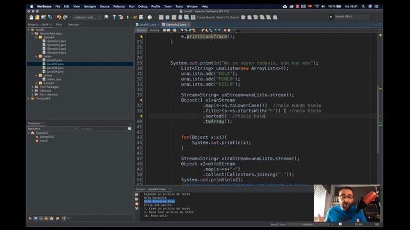
Task: Expand the Test Libraries node
Action: 33,95
